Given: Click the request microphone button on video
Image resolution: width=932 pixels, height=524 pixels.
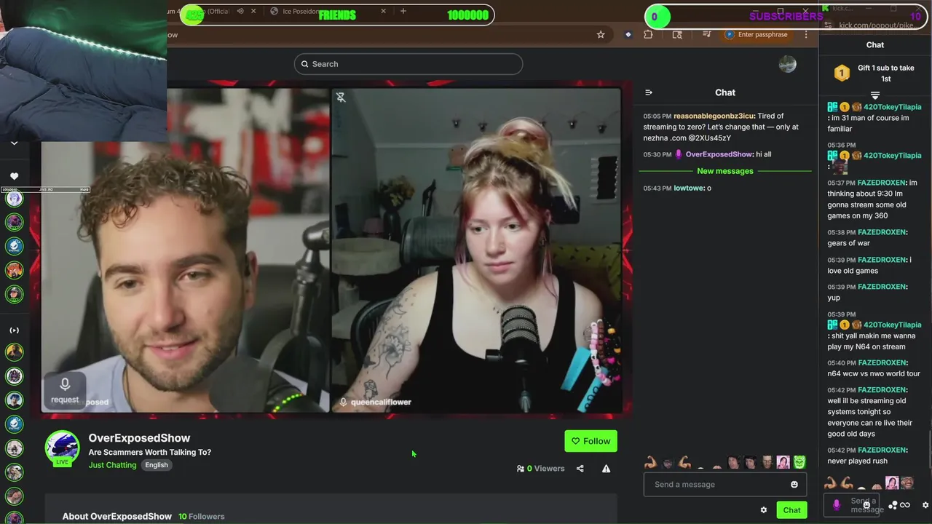Looking at the screenshot, I should (65, 389).
